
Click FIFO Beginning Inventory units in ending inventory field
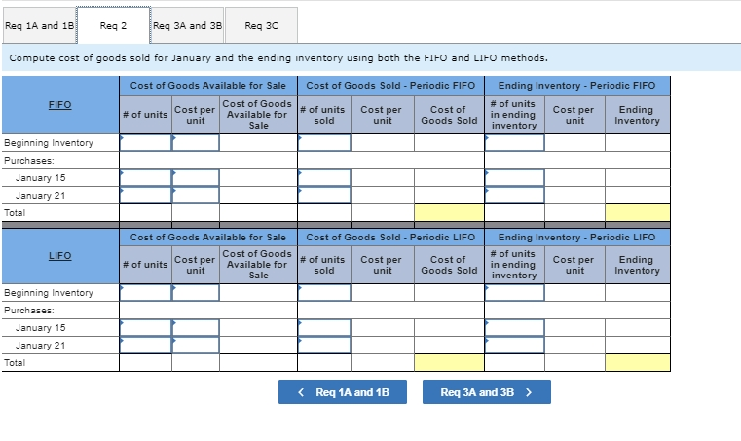pyautogui.click(x=515, y=143)
